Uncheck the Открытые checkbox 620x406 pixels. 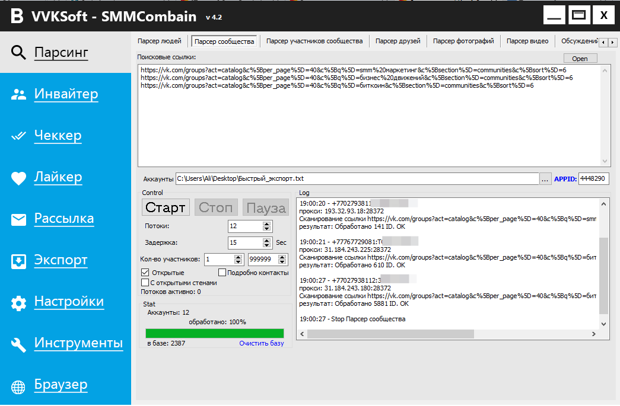coord(145,273)
